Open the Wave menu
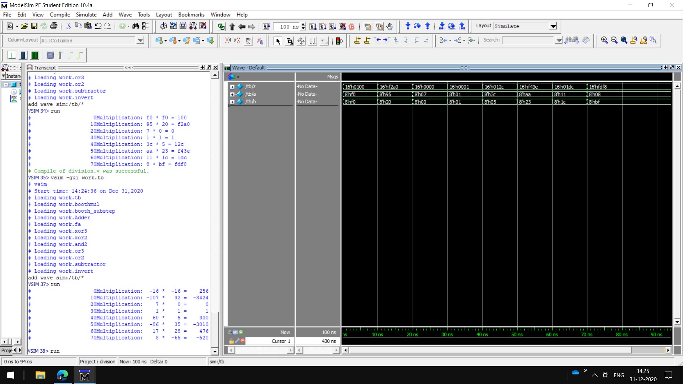This screenshot has width=683, height=384. 125,15
